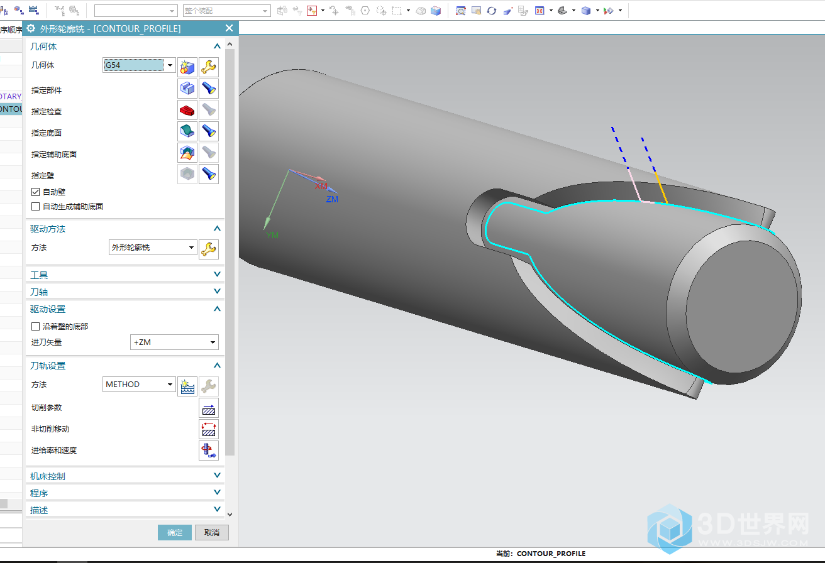The width and height of the screenshot is (825, 563).
Task: Open 进给率和速度 feeds and speeds icon
Action: tap(209, 451)
